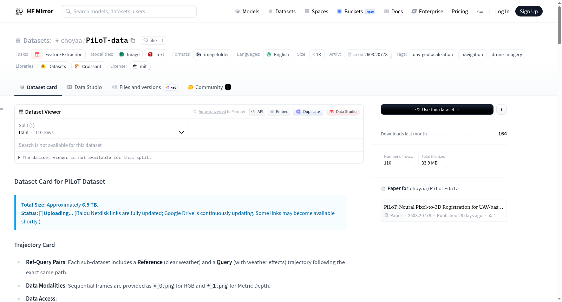Viewport: 562px width, 302px height.
Task: Click the API button in Dataset Viewer
Action: (257, 112)
